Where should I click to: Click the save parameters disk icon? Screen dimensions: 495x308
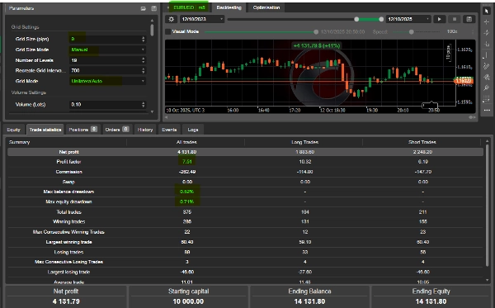(x=153, y=8)
